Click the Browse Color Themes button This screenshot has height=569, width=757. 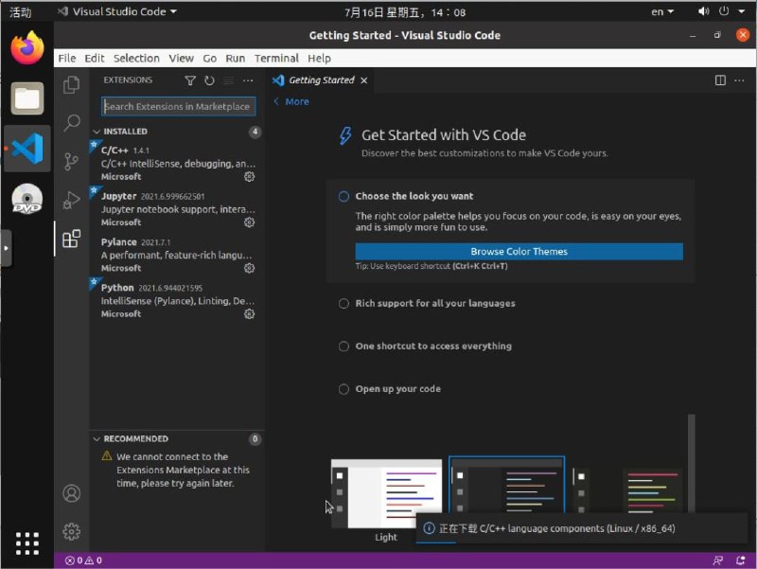point(519,252)
